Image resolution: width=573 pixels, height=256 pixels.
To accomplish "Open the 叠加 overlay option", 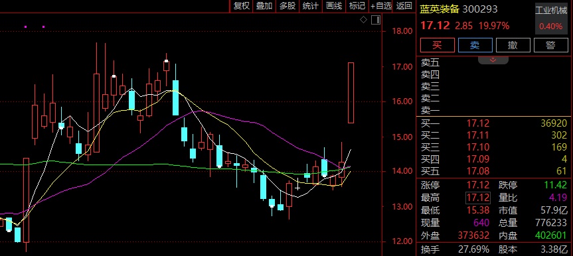I will click(x=264, y=6).
